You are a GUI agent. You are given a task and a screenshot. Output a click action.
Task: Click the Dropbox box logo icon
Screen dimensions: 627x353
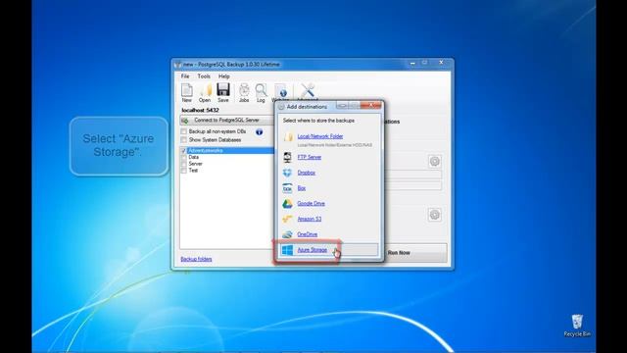287,173
